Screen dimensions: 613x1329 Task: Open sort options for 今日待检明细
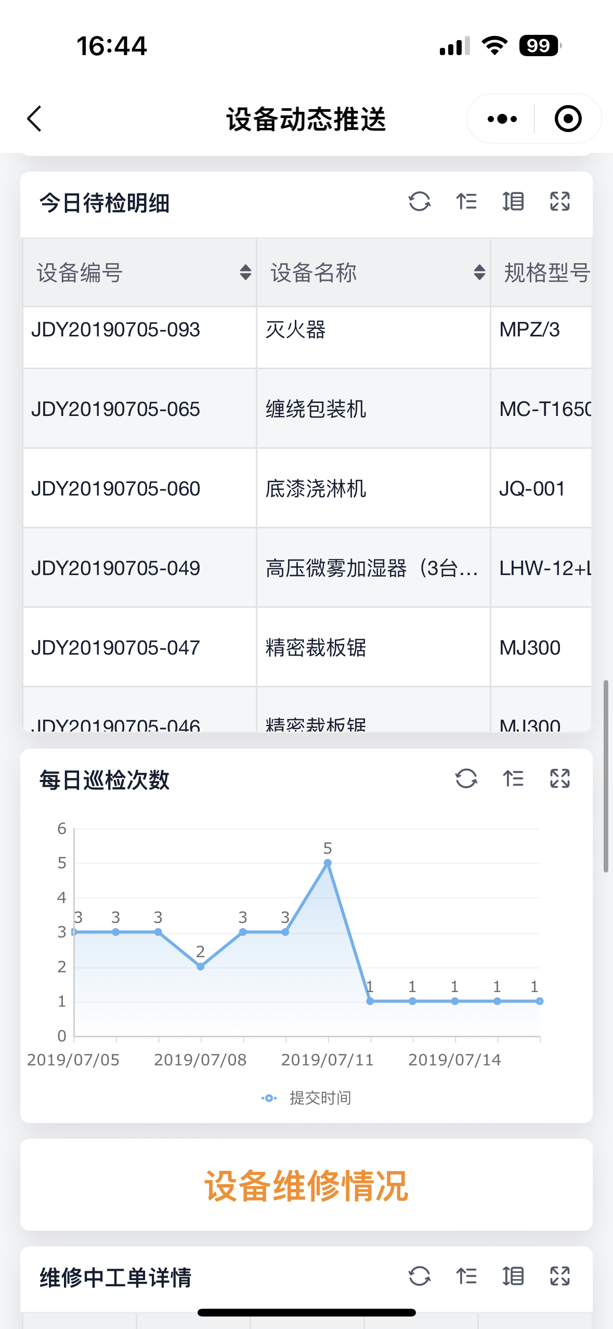pyautogui.click(x=466, y=202)
